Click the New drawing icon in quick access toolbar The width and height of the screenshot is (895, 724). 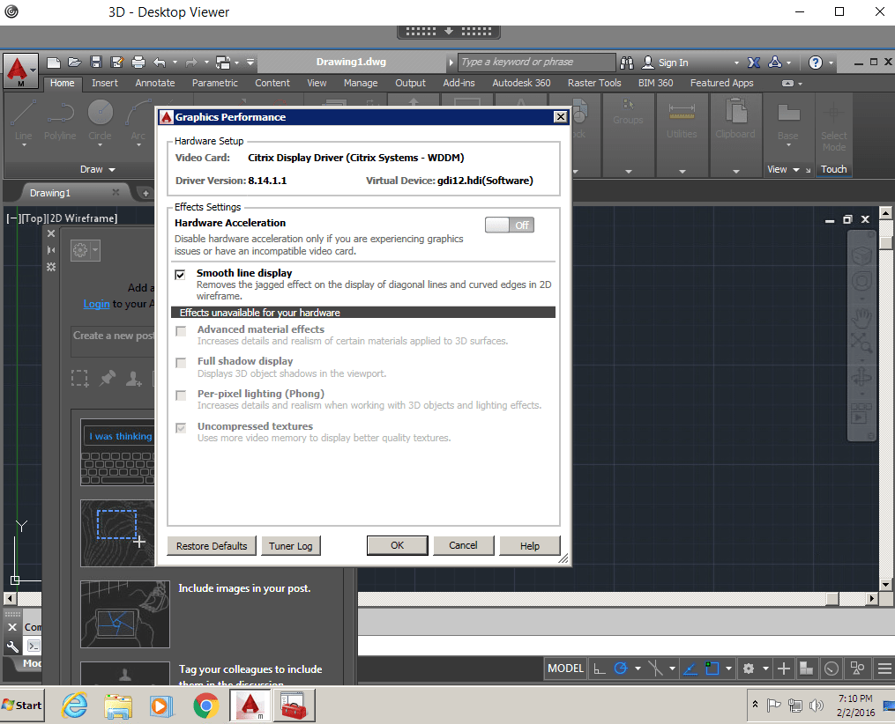tap(54, 63)
